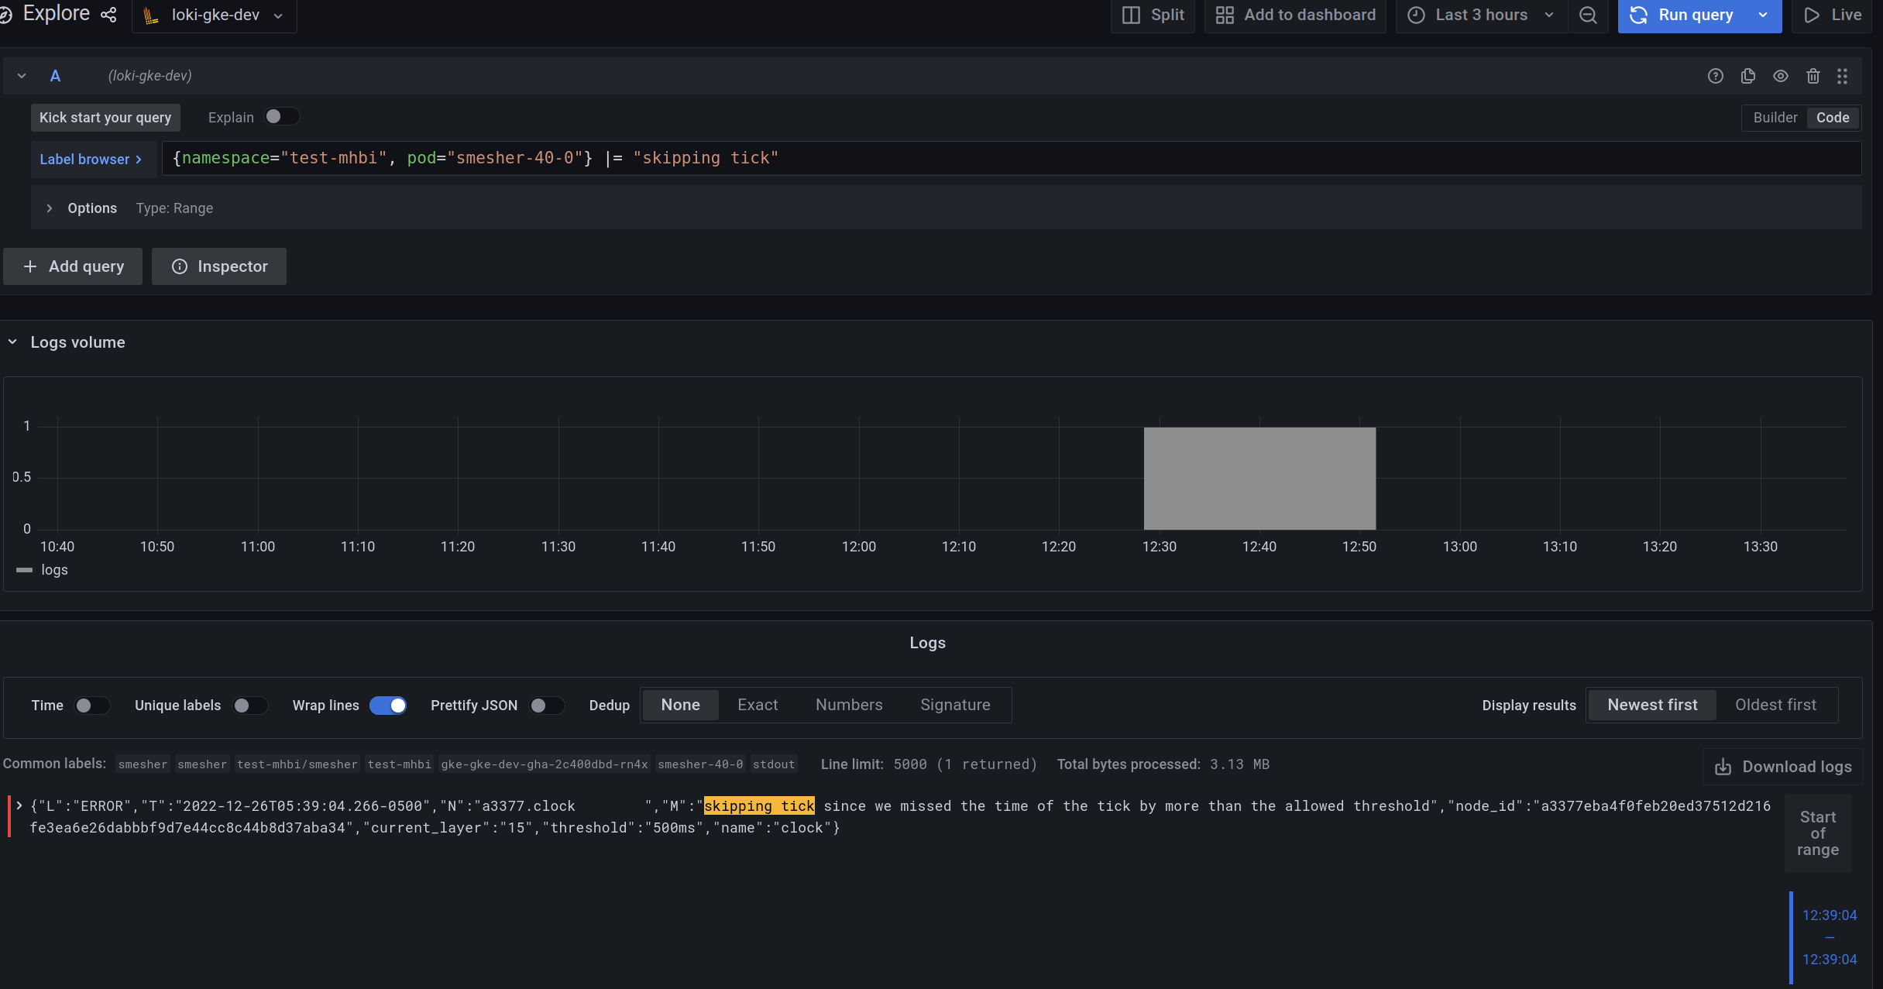Image resolution: width=1883 pixels, height=989 pixels.
Task: Remove the query with the trash icon
Action: (x=1813, y=76)
